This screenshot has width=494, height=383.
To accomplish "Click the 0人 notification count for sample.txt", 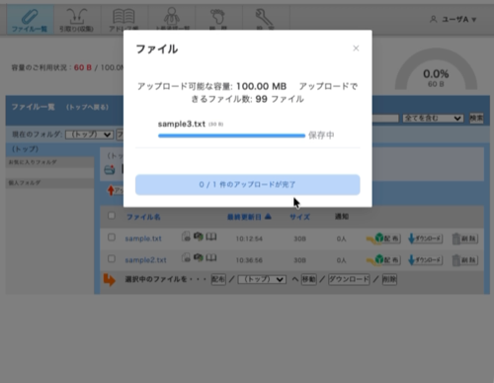I will [341, 239].
